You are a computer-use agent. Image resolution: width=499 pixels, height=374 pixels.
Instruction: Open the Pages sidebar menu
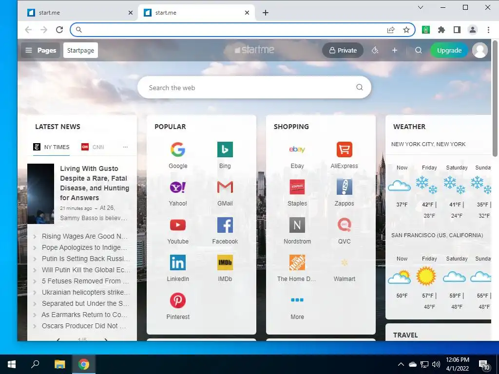pyautogui.click(x=40, y=50)
